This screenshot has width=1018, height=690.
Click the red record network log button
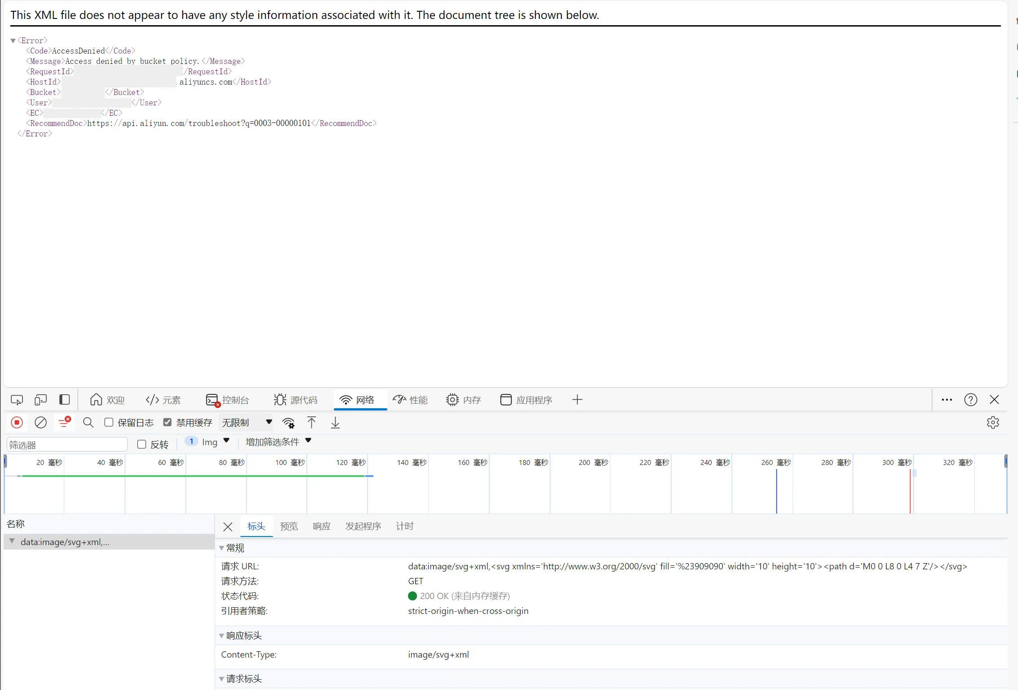17,423
